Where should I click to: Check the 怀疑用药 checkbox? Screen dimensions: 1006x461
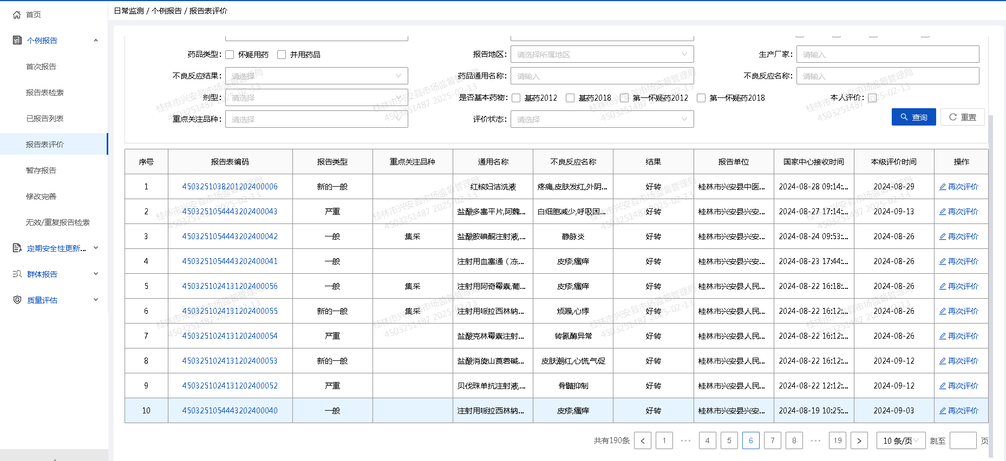[x=230, y=55]
